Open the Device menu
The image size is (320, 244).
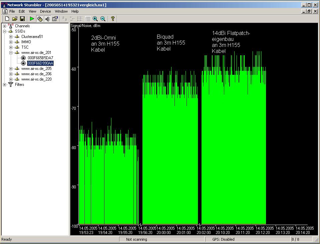45,11
